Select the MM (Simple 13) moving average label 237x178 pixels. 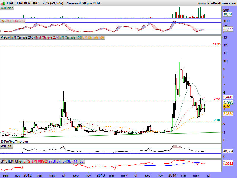[x=70, y=37]
